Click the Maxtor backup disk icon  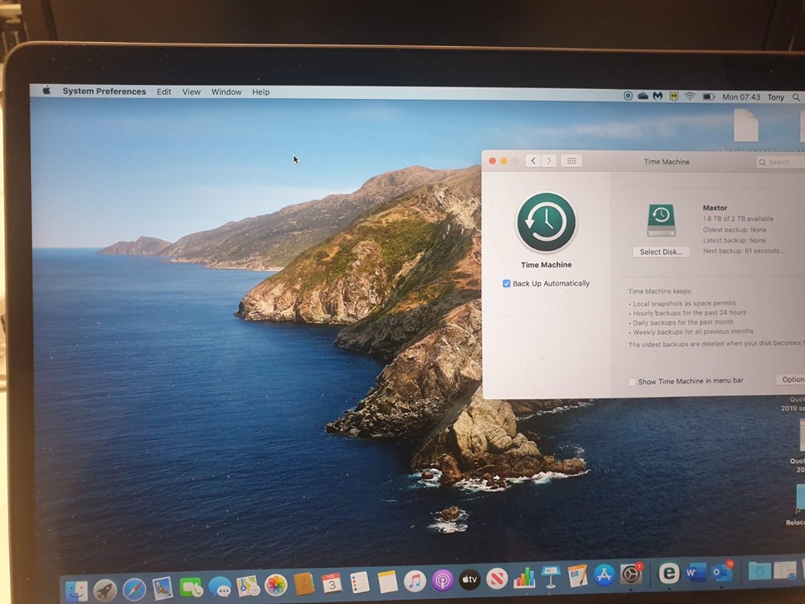662,220
